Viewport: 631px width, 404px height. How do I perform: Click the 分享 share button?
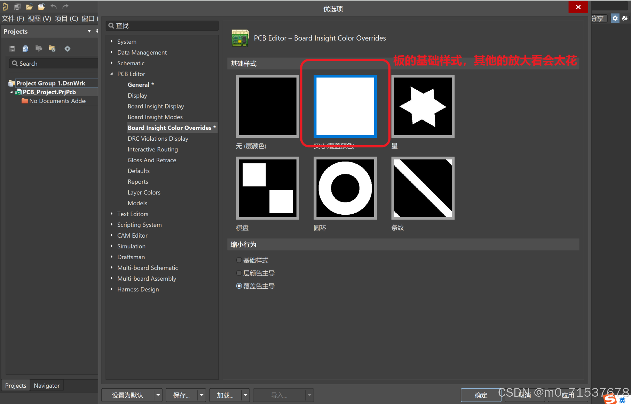pyautogui.click(x=599, y=18)
